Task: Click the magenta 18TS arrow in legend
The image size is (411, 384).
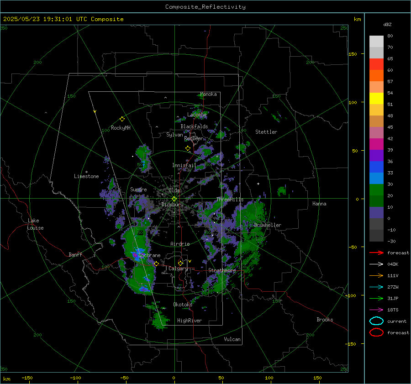Action: point(376,310)
